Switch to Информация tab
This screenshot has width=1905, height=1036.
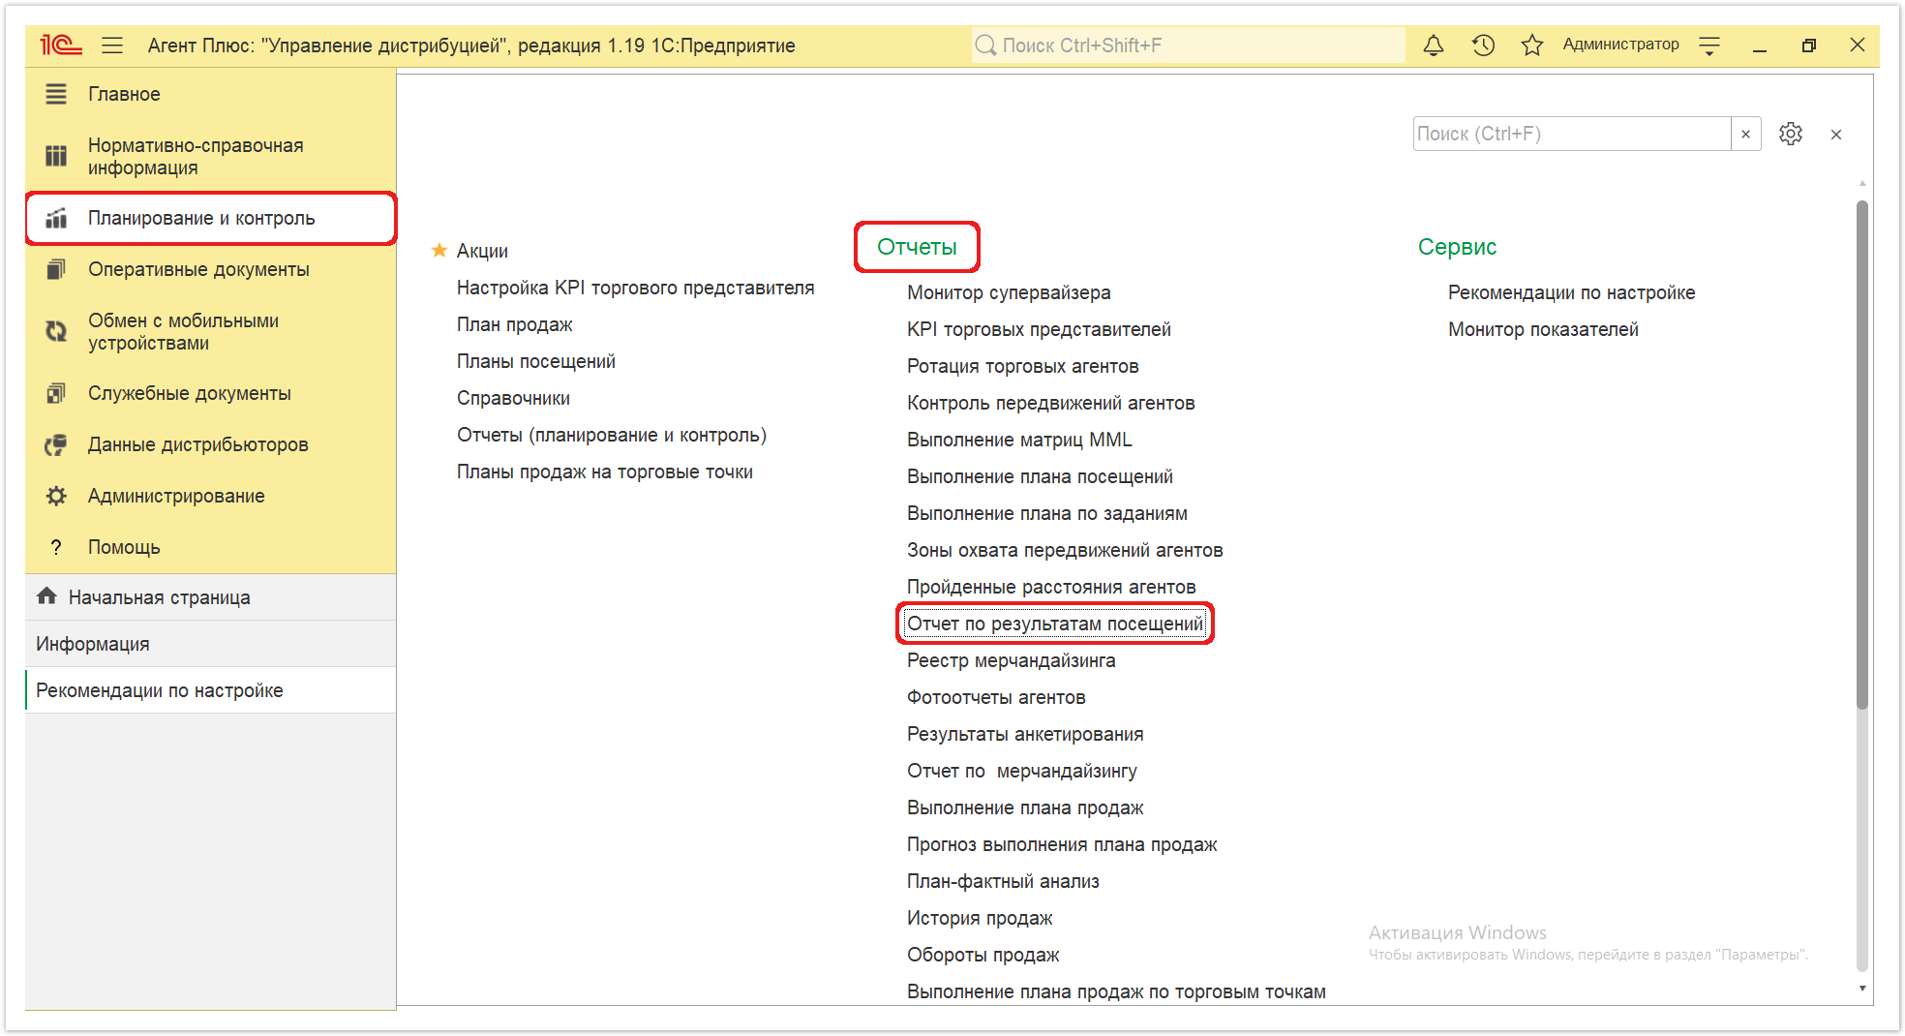point(211,644)
